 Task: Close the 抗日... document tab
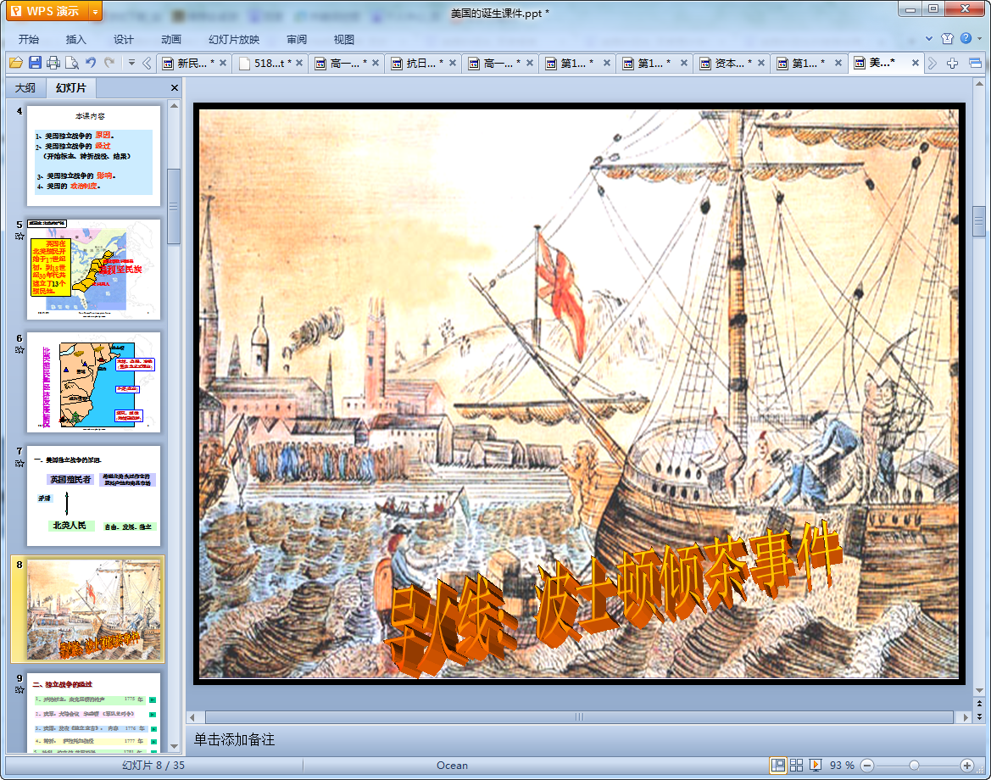(x=453, y=64)
